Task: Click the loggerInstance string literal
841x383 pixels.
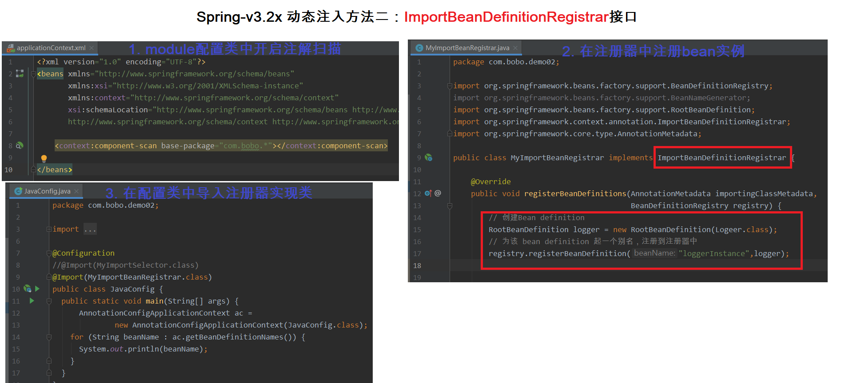Action: [x=714, y=253]
